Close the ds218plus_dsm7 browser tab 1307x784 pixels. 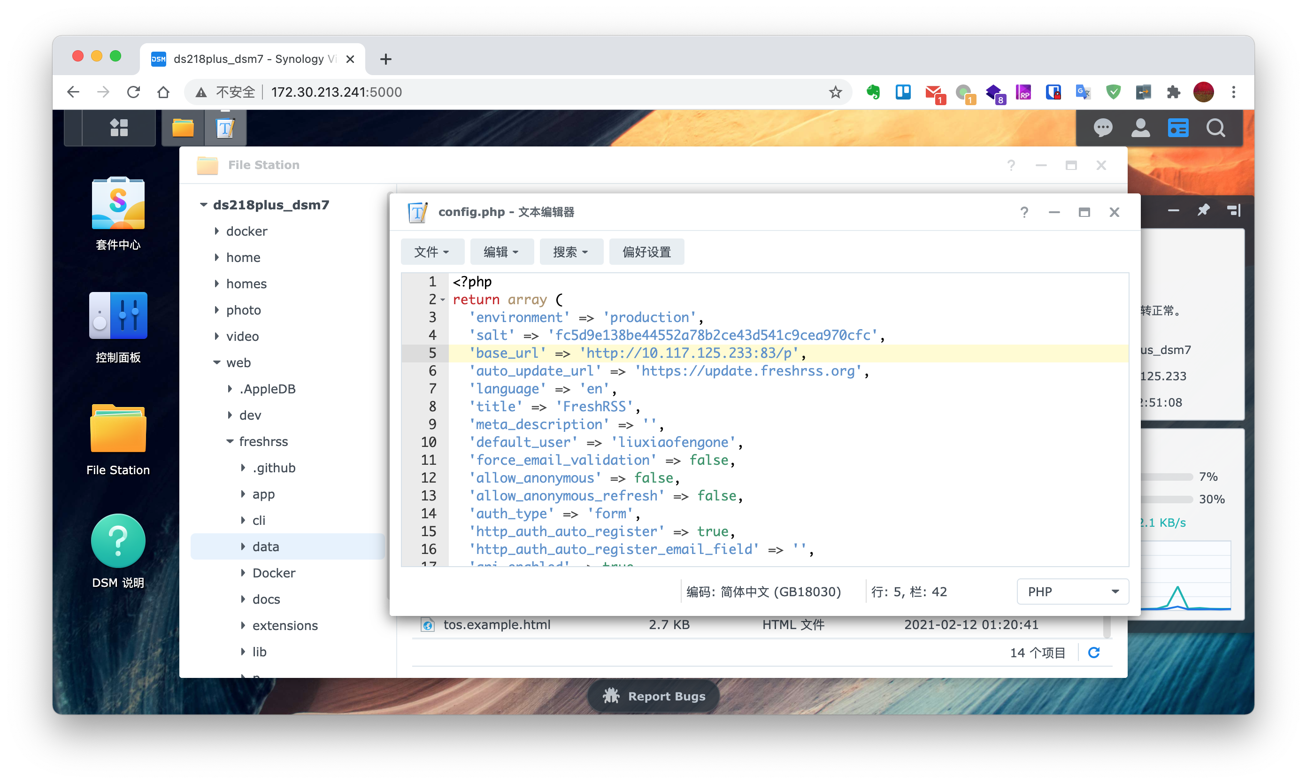point(350,59)
